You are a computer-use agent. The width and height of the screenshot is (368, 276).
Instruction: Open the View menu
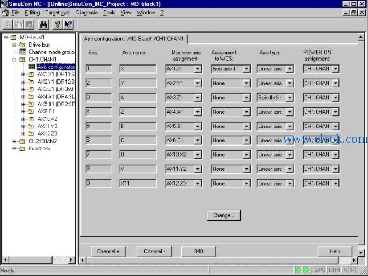pyautogui.click(x=126, y=12)
